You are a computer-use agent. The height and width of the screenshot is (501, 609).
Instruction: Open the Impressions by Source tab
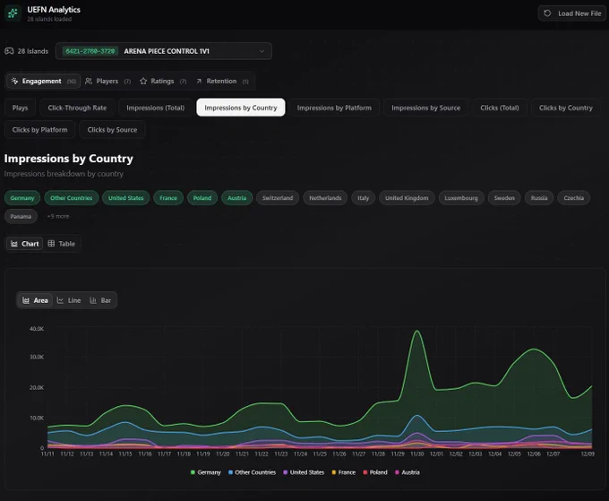(x=425, y=108)
